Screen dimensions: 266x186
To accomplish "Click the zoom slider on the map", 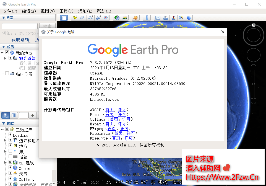I will point(254,84).
